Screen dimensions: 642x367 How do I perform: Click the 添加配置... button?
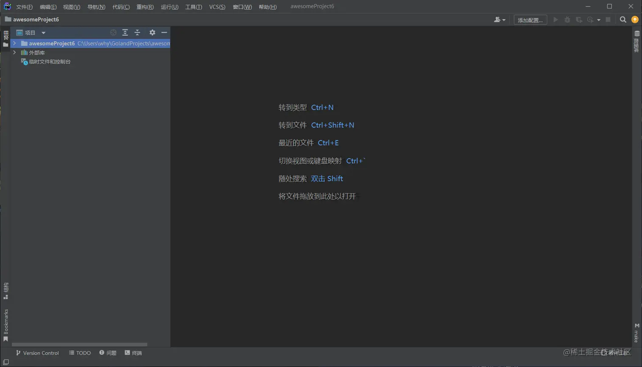530,20
